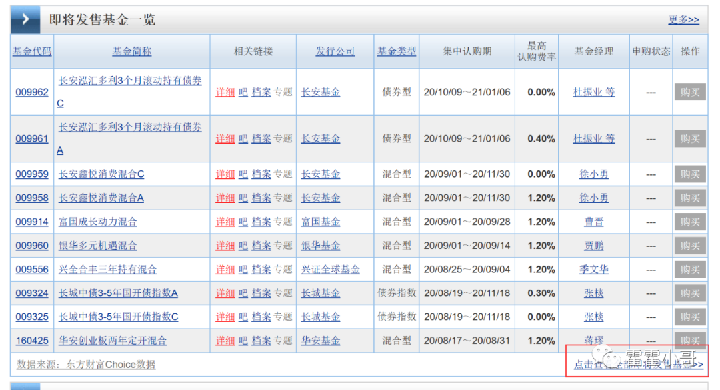This screenshot has width=720, height=390.
Task: Open manager 徐小勇 in the 009959 row
Action: click(594, 174)
